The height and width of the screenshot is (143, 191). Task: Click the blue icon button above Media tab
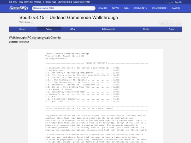click(x=163, y=23)
